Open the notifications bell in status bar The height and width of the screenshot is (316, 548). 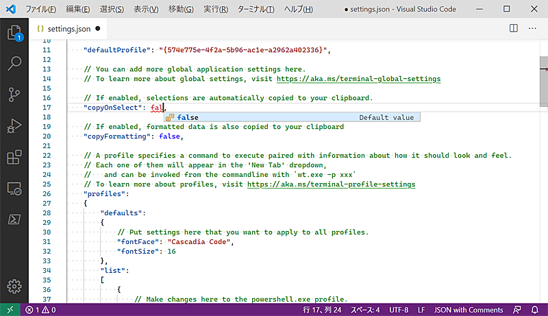pos(536,310)
